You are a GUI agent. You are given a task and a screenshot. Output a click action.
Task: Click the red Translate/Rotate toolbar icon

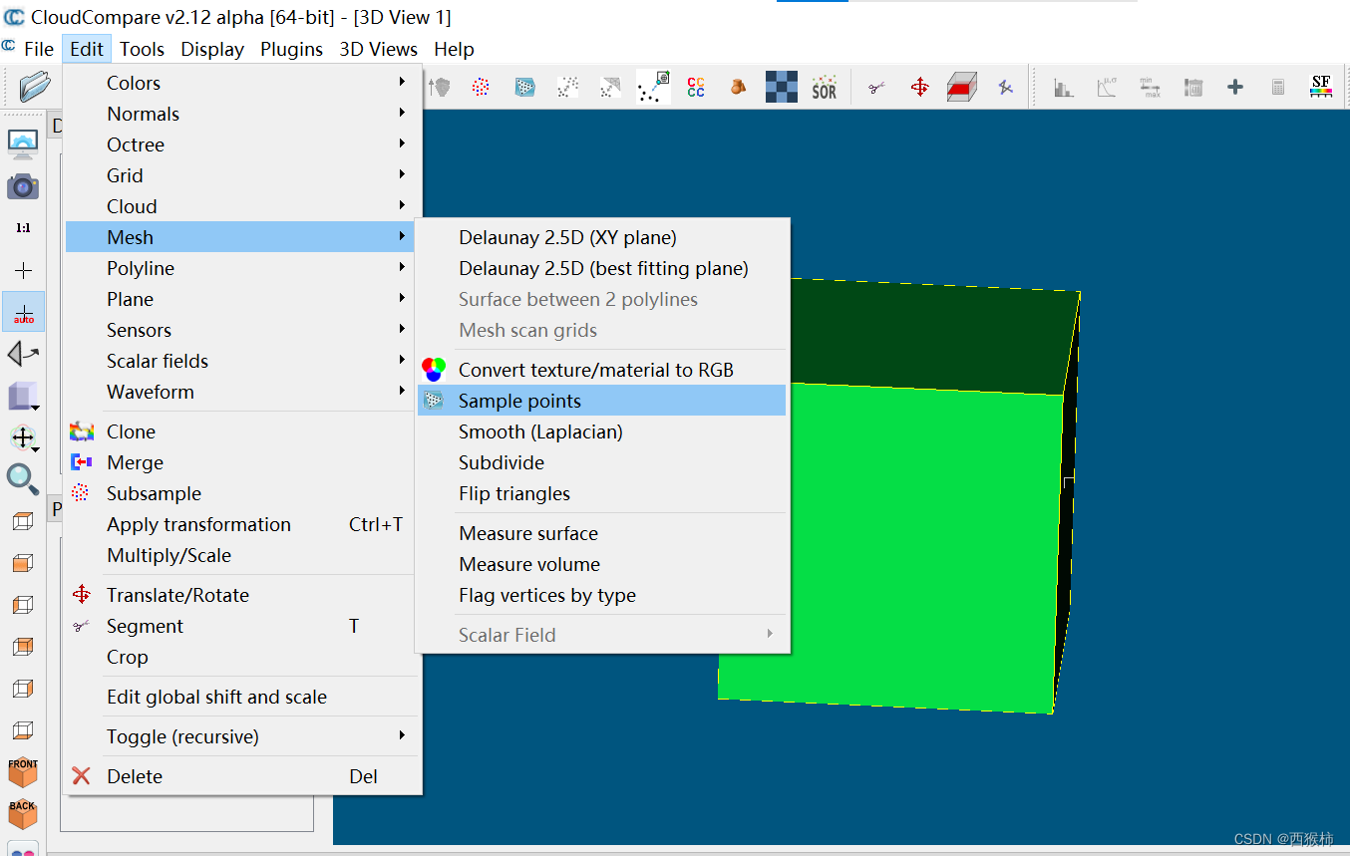pos(920,88)
